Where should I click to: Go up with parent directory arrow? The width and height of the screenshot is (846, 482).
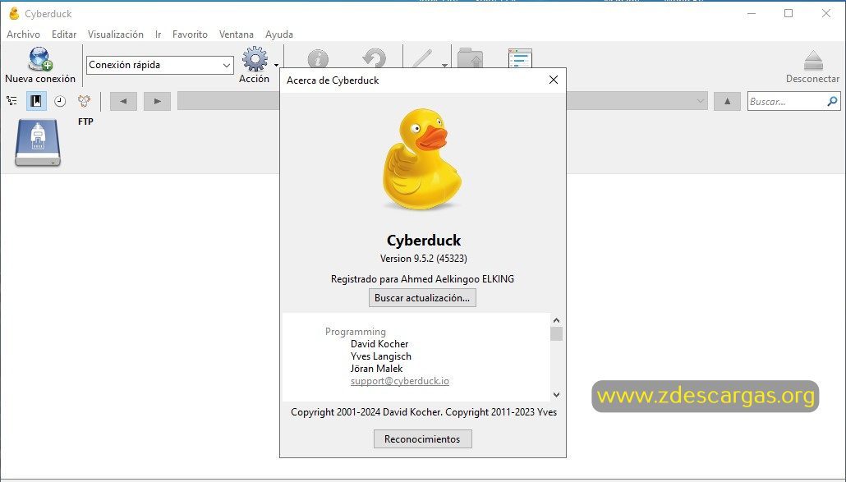pyautogui.click(x=727, y=101)
